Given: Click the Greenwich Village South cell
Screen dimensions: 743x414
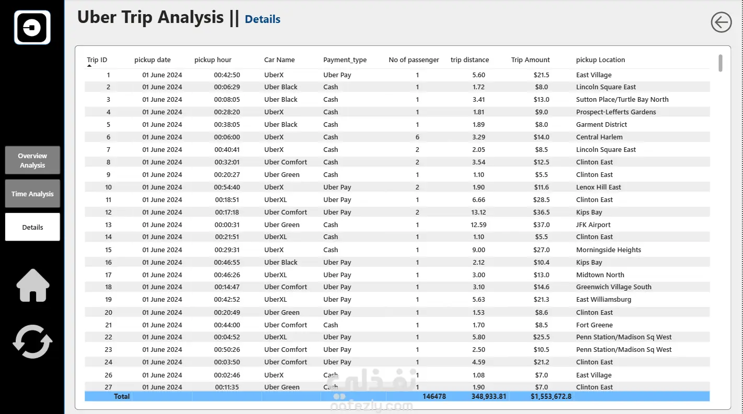Looking at the screenshot, I should click(x=614, y=287).
